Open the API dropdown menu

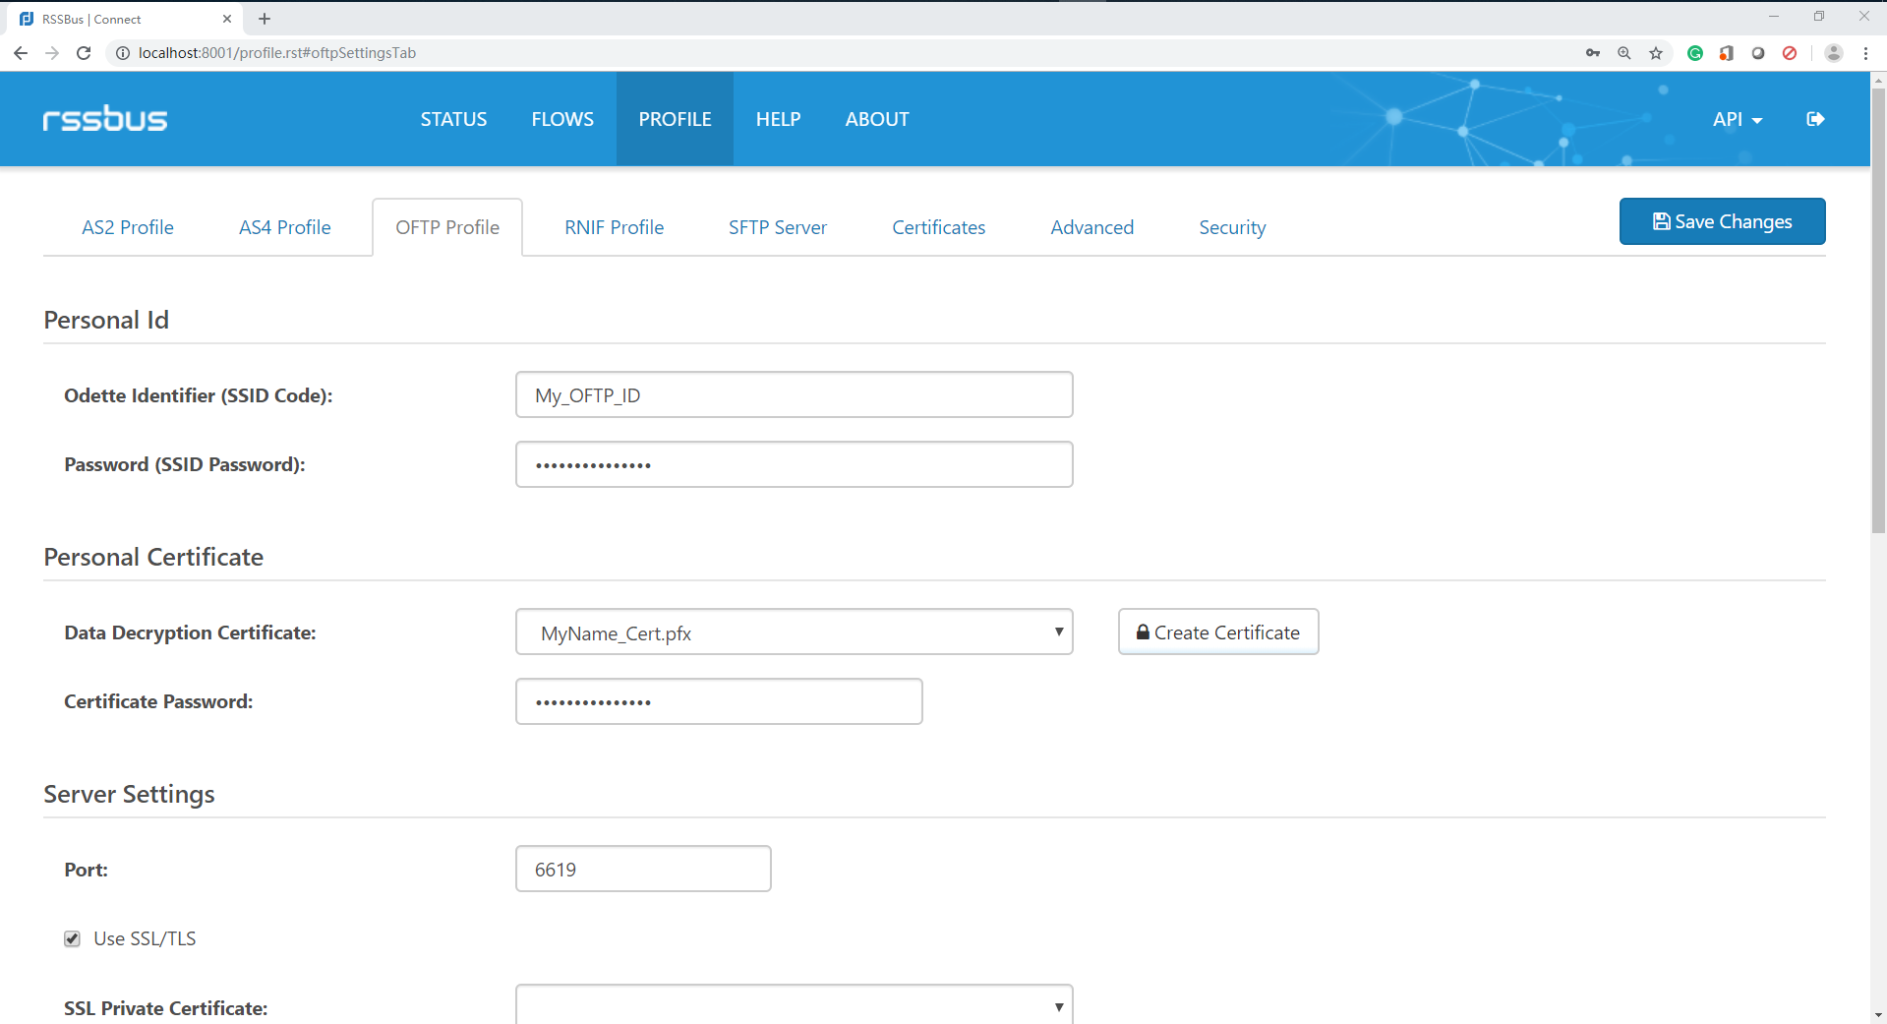1737,119
